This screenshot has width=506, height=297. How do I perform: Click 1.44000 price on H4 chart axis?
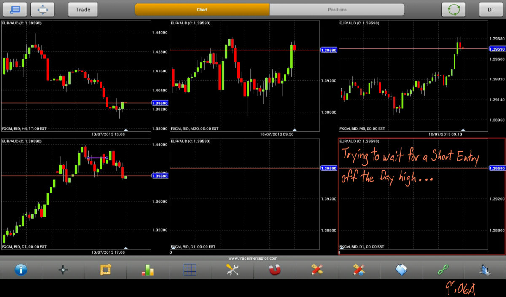[x=160, y=32]
